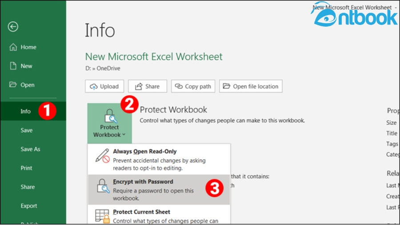The height and width of the screenshot is (225, 400).
Task: Select Encrypt with Password option
Action: pyautogui.click(x=159, y=190)
